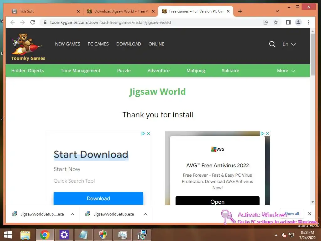This screenshot has width=321, height=241.
Task: Share this page via the share icon
Action: pyautogui.click(x=266, y=22)
